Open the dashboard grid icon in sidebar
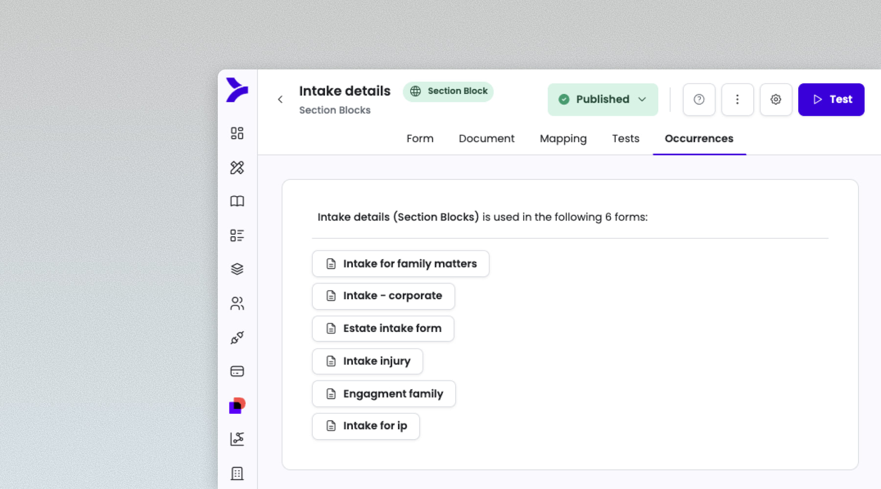881x489 pixels. click(x=237, y=133)
